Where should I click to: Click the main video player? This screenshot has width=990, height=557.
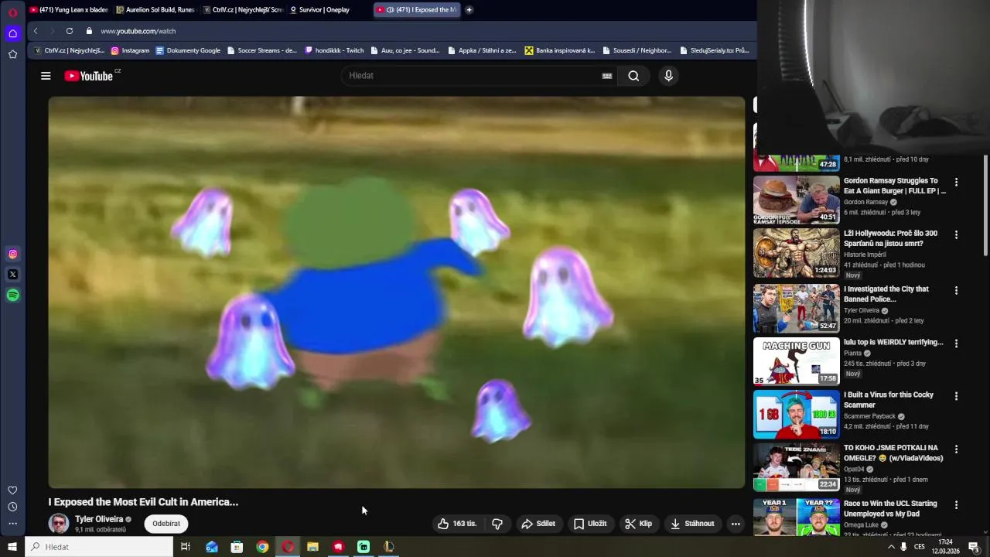(x=397, y=292)
